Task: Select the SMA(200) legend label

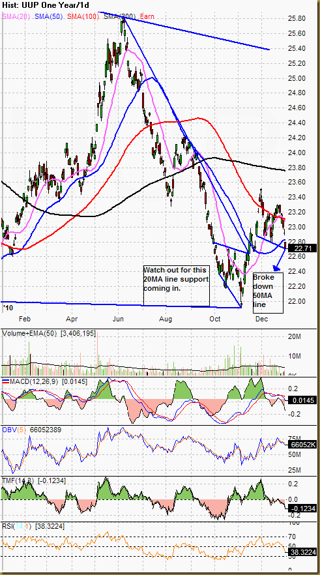Action: click(x=120, y=16)
